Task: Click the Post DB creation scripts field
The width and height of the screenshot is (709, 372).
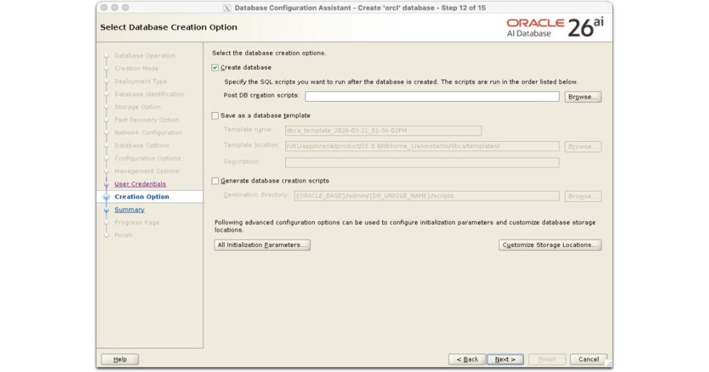Action: tap(432, 97)
